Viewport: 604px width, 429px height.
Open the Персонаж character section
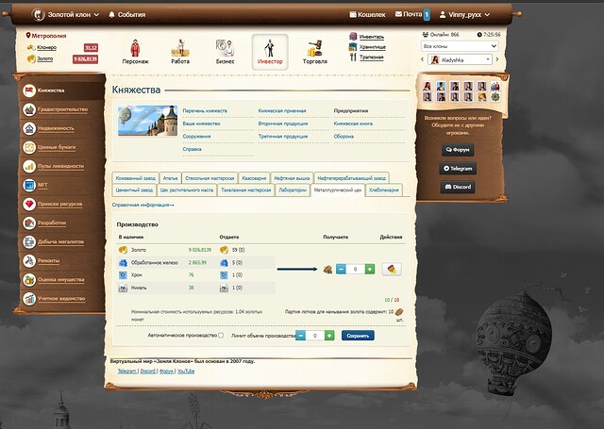pyautogui.click(x=135, y=51)
